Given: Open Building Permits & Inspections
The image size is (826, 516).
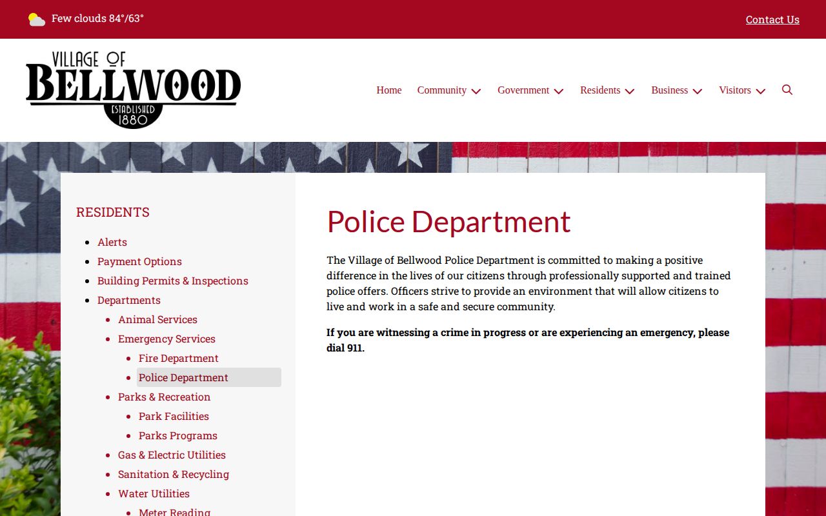Looking at the screenshot, I should click(x=173, y=281).
